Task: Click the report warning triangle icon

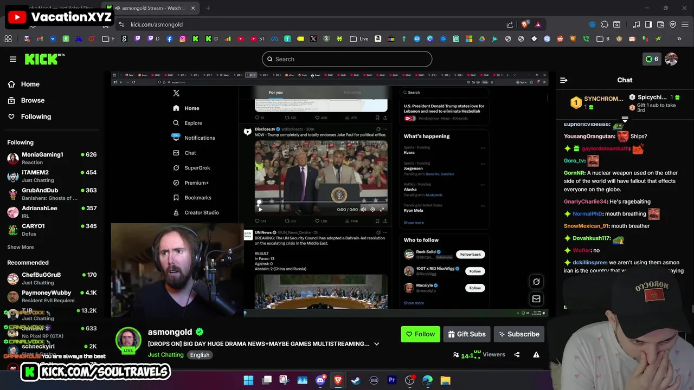Action: pyautogui.click(x=536, y=355)
